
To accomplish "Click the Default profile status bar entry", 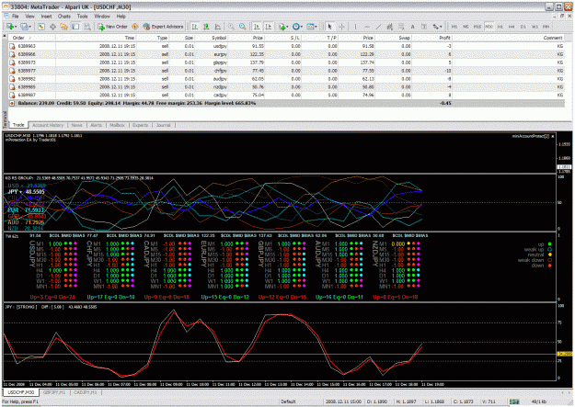I will 288,401.
